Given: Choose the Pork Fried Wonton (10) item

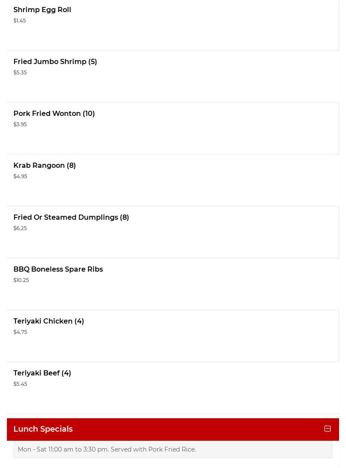Looking at the screenshot, I should [x=54, y=113].
